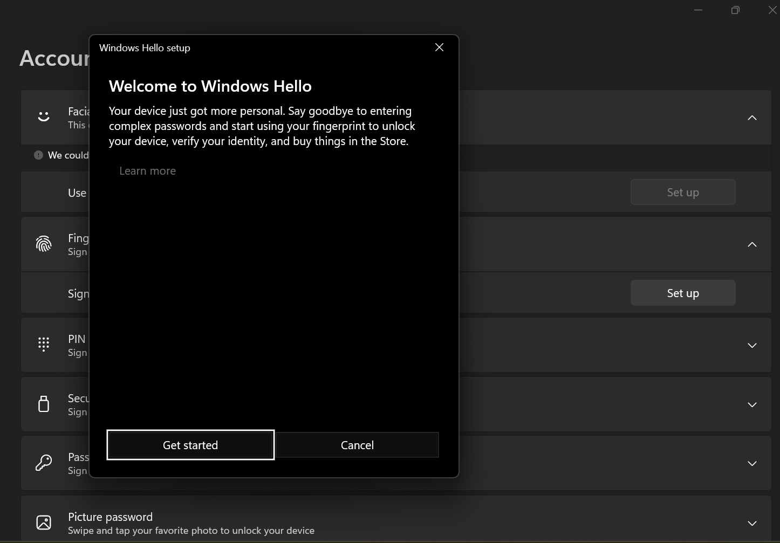Image resolution: width=780 pixels, height=543 pixels.
Task: Open the Learn more link
Action: click(x=147, y=171)
